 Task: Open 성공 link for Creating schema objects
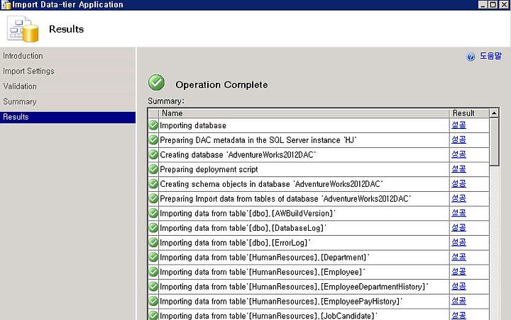[458, 183]
